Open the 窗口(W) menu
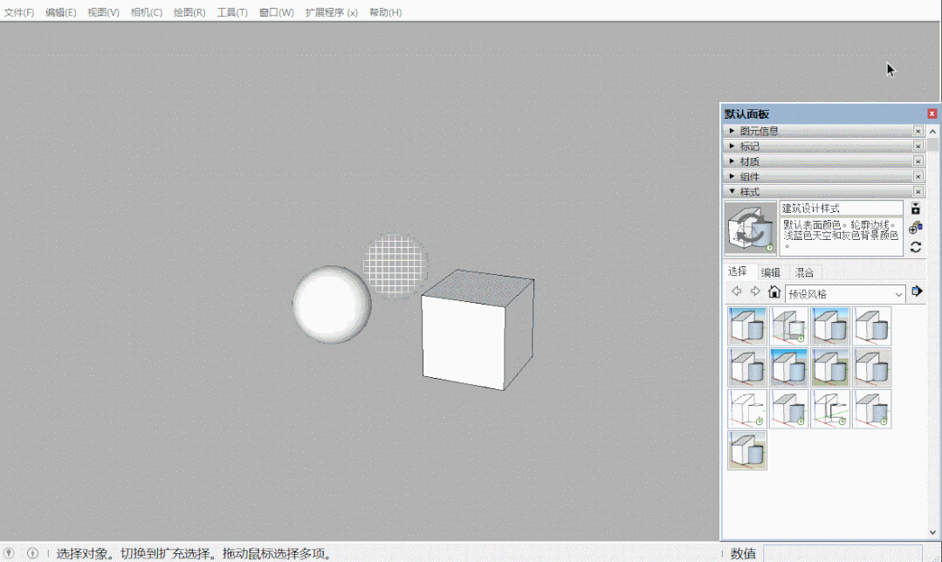 tap(277, 12)
